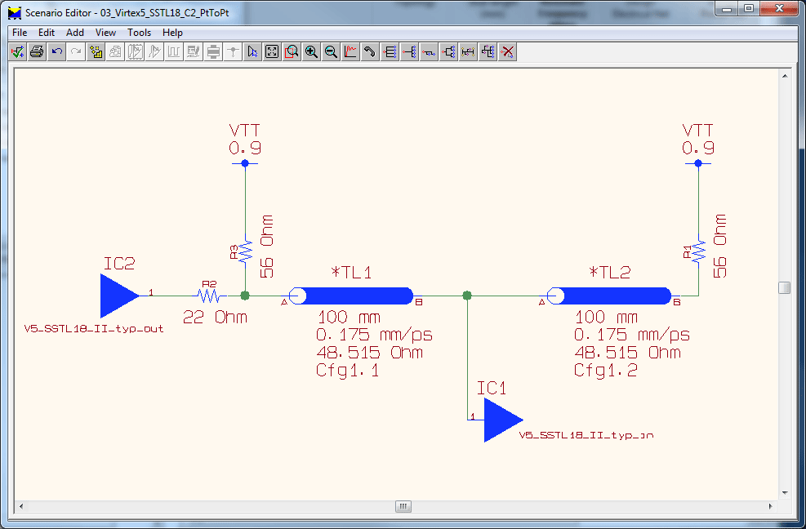Viewport: 806px width, 529px height.
Task: Select the IC1 receiver triangle symbol
Action: (502, 420)
